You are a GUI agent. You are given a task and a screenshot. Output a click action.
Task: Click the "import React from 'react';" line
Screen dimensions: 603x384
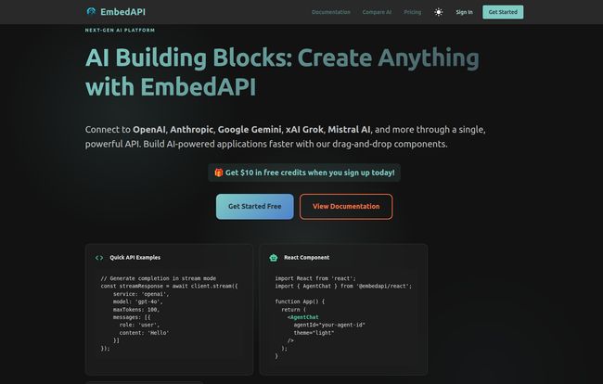(x=315, y=278)
